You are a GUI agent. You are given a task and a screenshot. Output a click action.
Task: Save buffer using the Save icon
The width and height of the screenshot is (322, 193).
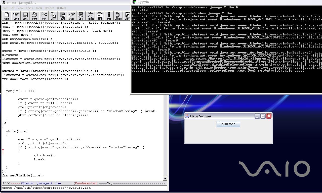(25, 16)
